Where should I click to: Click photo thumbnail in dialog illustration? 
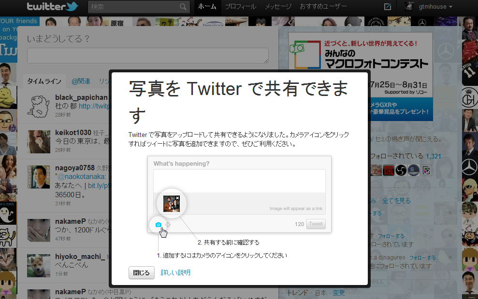[x=171, y=204]
